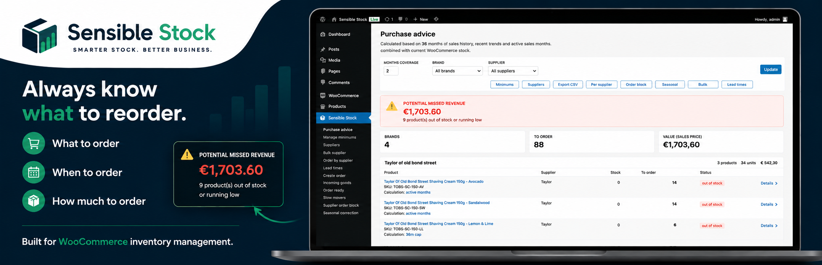
Task: Click the plus New content item
Action: coord(421,19)
